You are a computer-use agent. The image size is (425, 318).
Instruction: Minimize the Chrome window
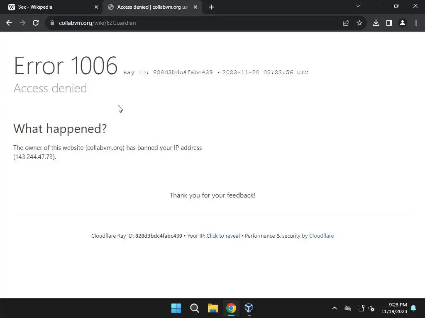[377, 6]
